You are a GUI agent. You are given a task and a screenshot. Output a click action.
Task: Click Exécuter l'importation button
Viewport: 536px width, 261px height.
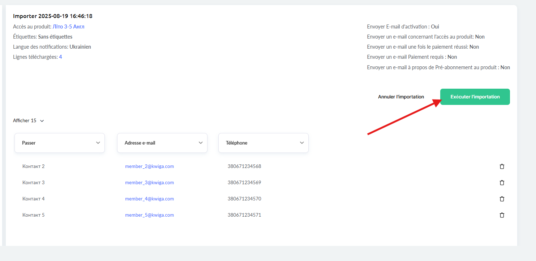pyautogui.click(x=475, y=97)
